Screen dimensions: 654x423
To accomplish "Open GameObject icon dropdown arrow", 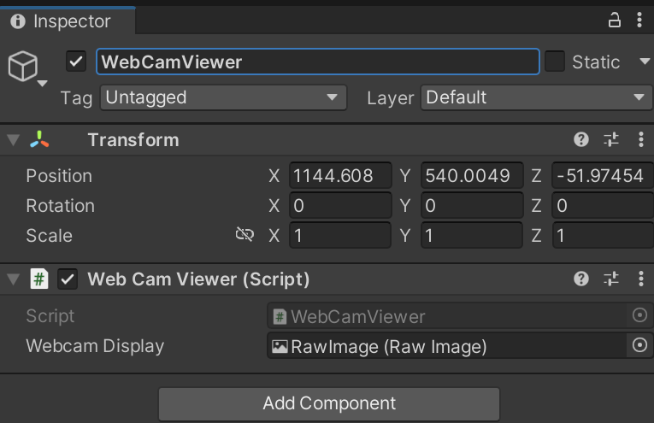I will click(x=42, y=84).
